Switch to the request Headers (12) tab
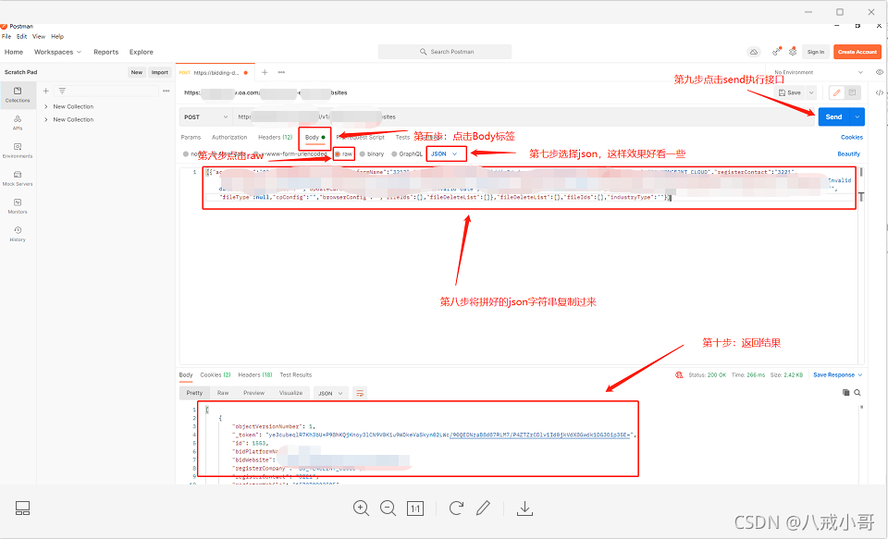Image resolution: width=888 pixels, height=539 pixels. click(276, 137)
